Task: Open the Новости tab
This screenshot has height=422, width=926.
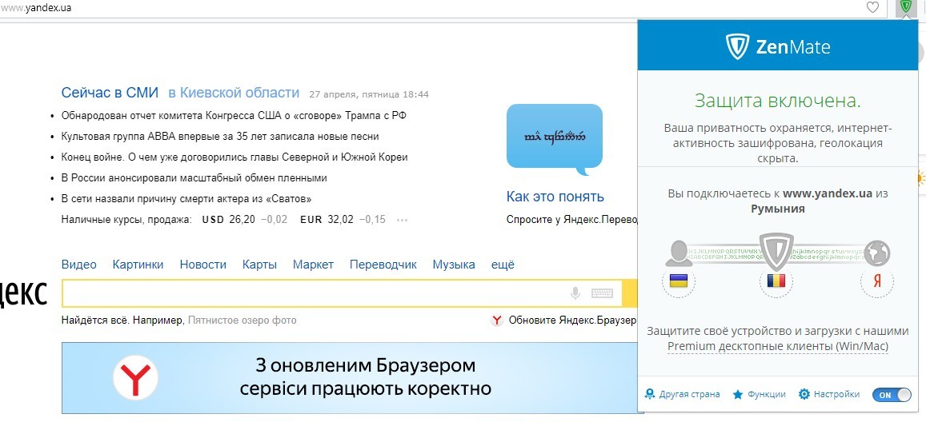Action: [203, 265]
